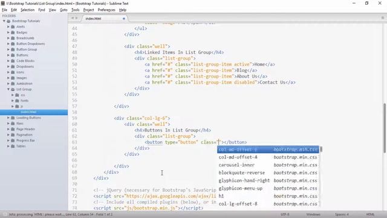Expand the Button Group folder
Image resolution: width=387 pixels, height=218 pixels.
pos(8,50)
